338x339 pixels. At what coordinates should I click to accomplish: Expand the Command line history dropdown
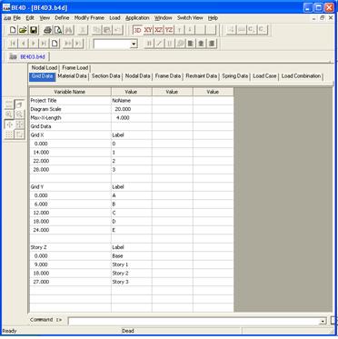[x=323, y=321]
